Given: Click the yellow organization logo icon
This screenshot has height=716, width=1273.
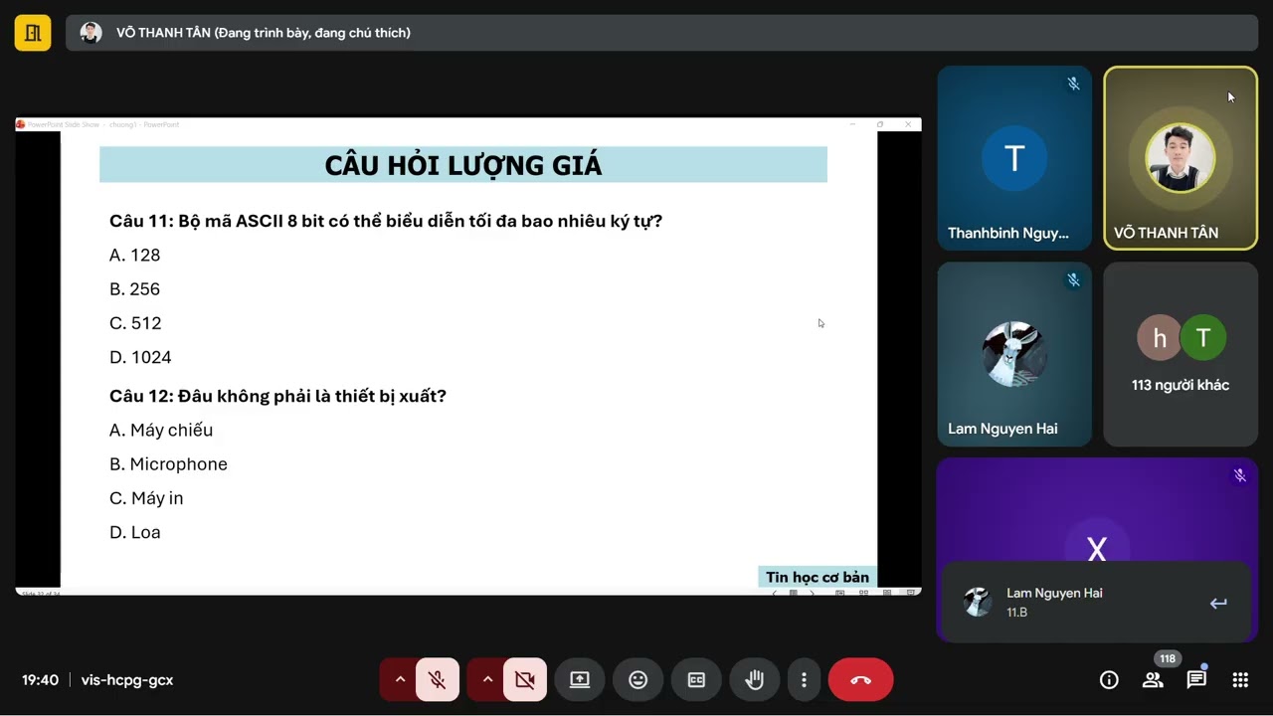Looking at the screenshot, I should click(33, 33).
